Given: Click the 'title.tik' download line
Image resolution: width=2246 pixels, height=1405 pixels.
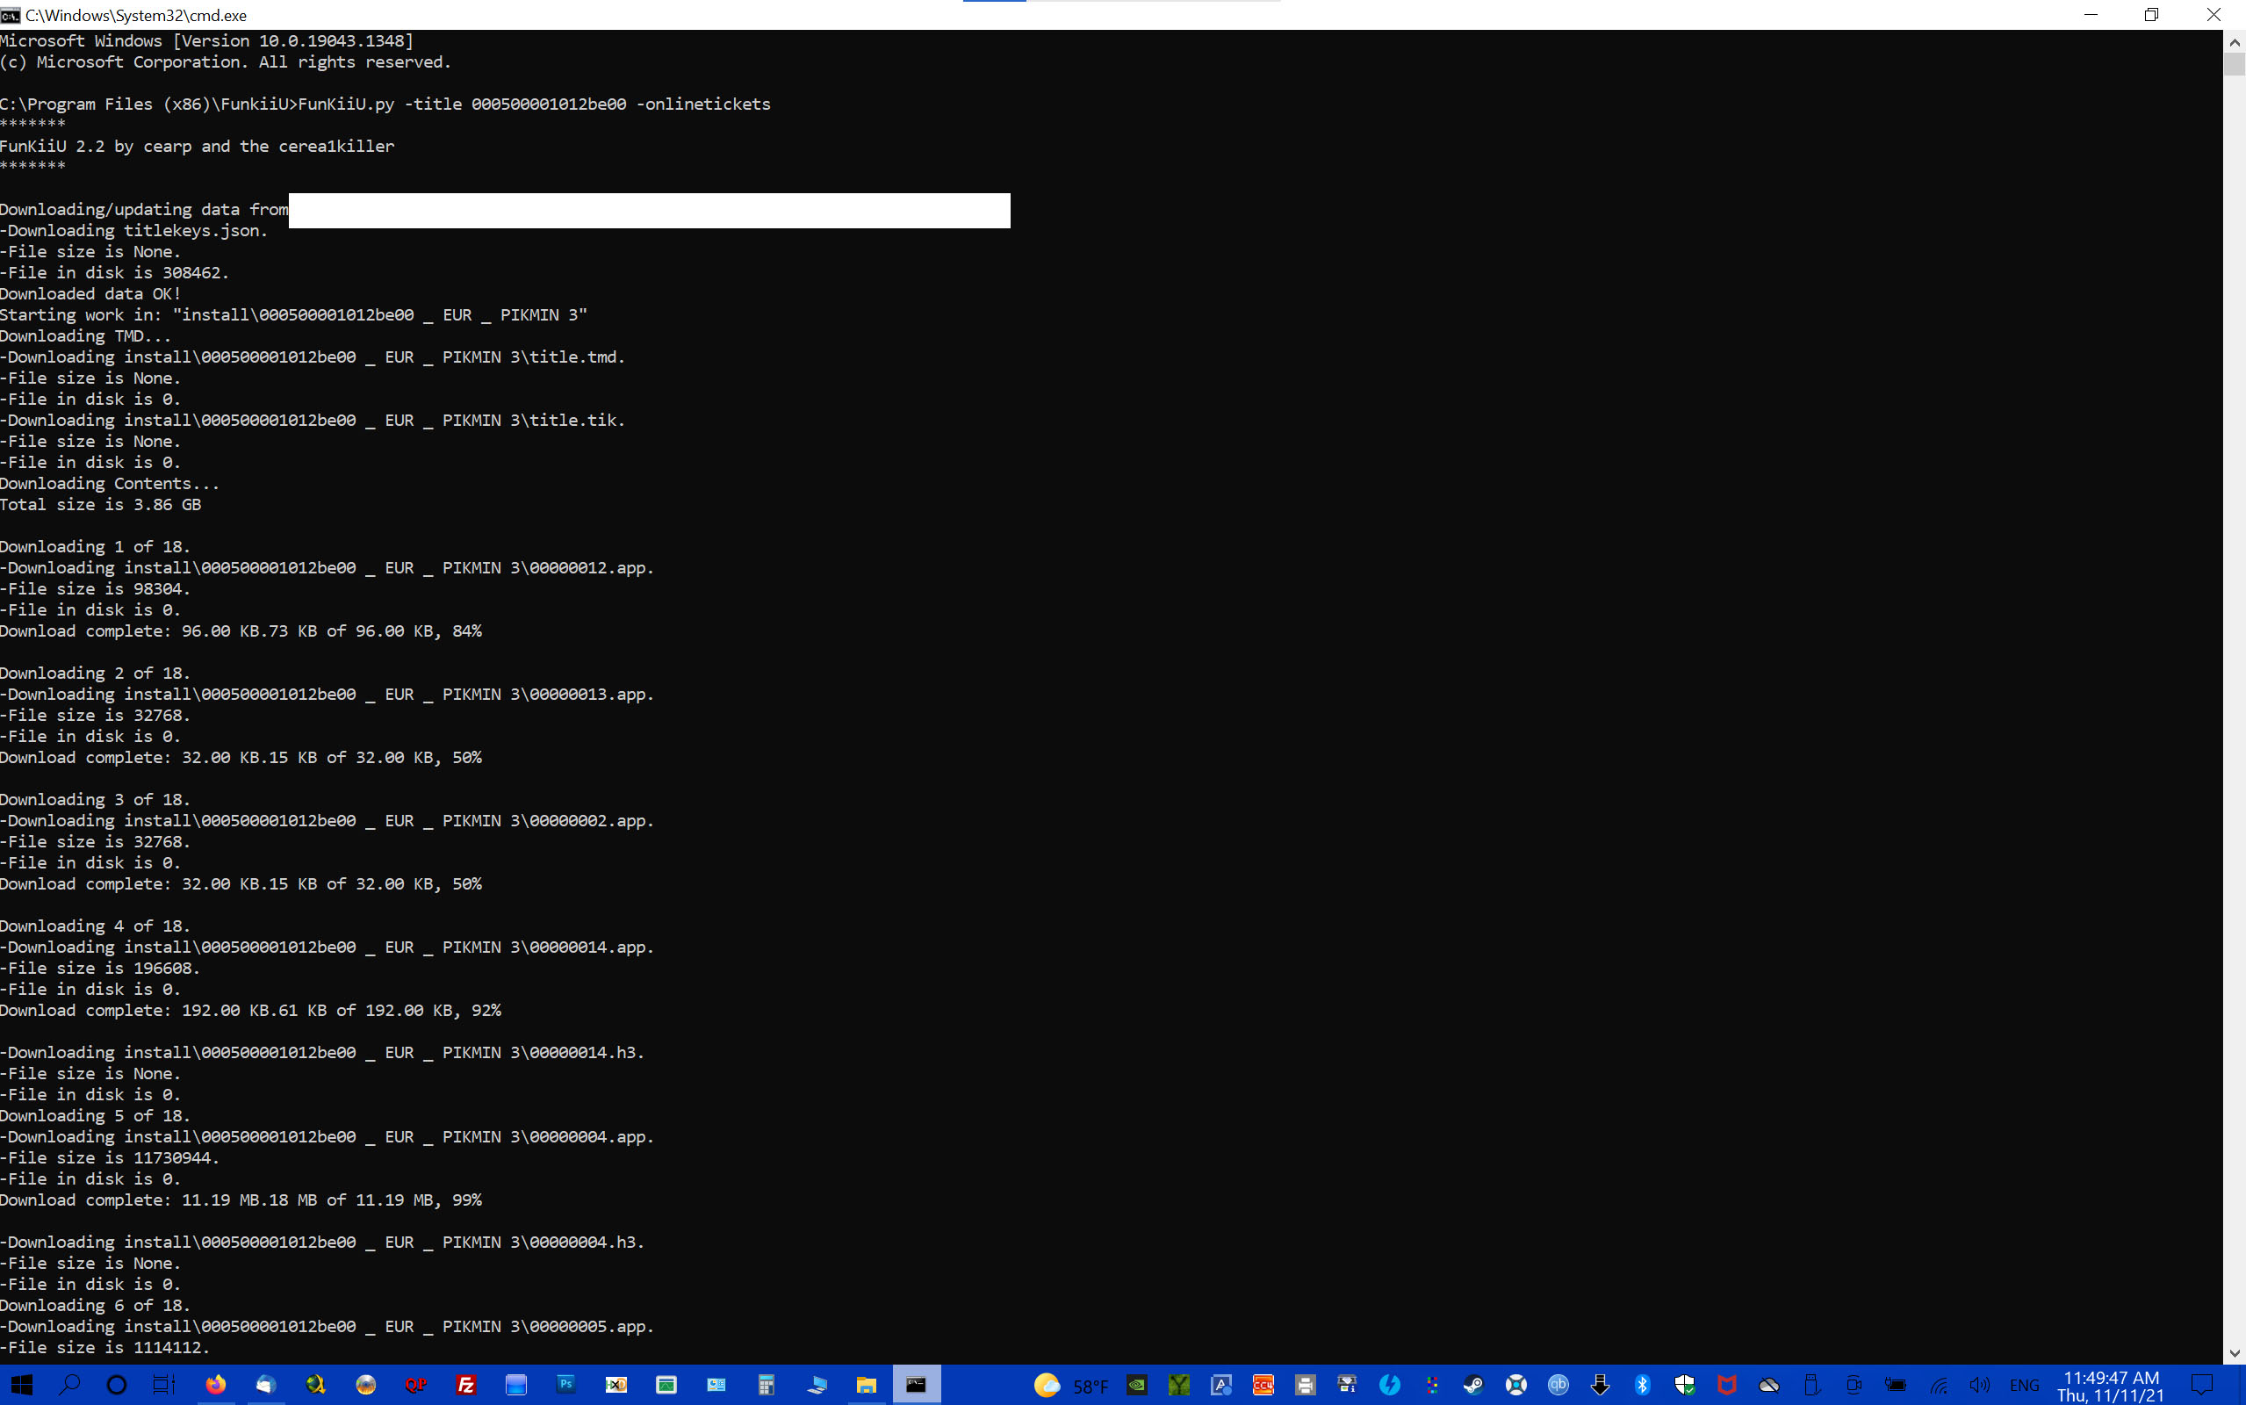Looking at the screenshot, I should pos(312,420).
